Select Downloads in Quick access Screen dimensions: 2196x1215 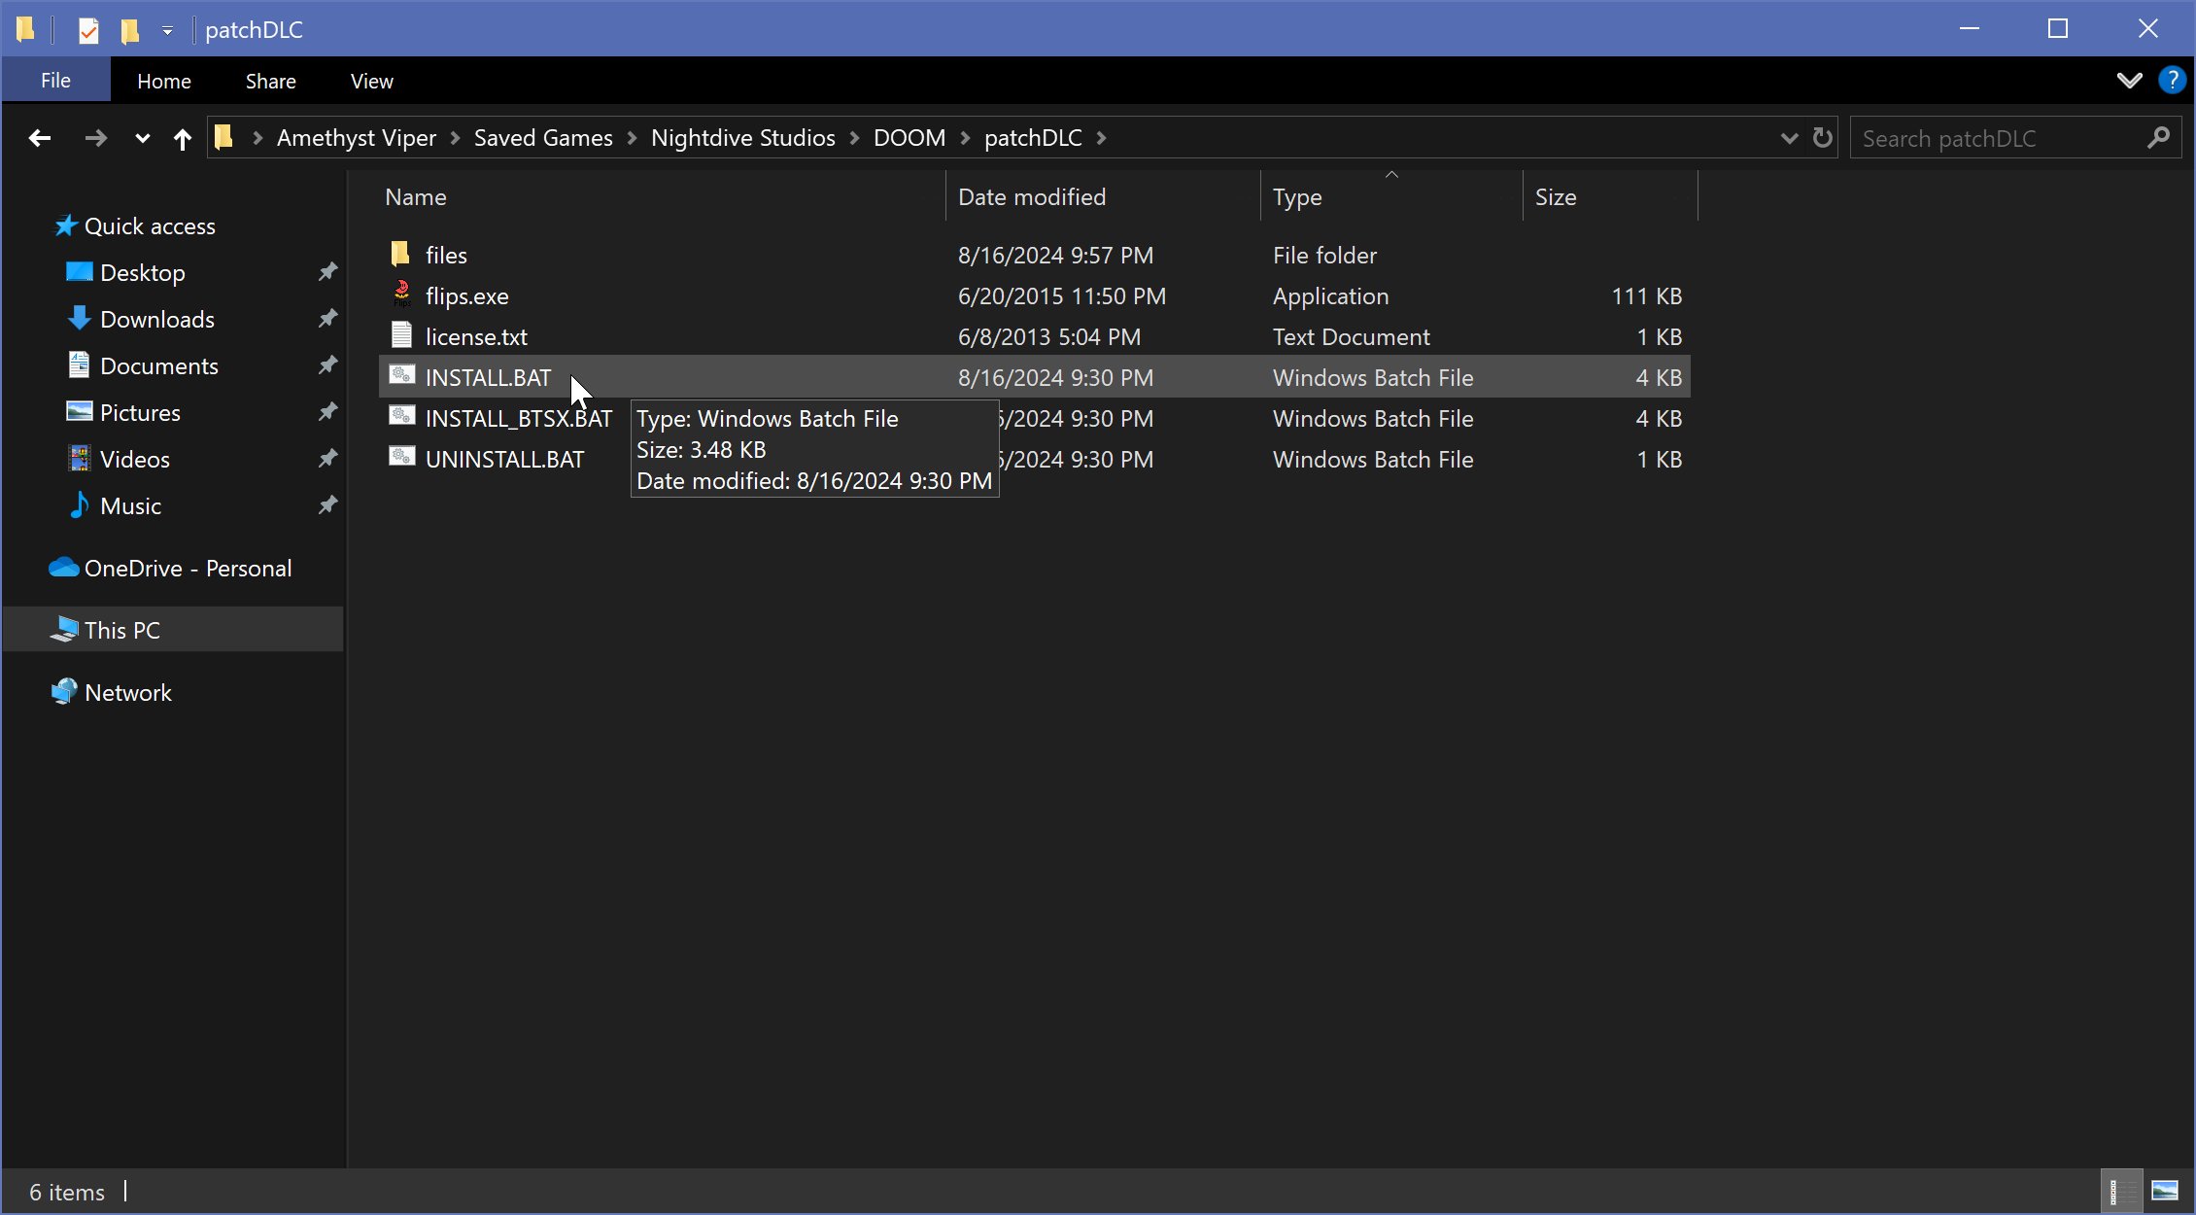[156, 319]
